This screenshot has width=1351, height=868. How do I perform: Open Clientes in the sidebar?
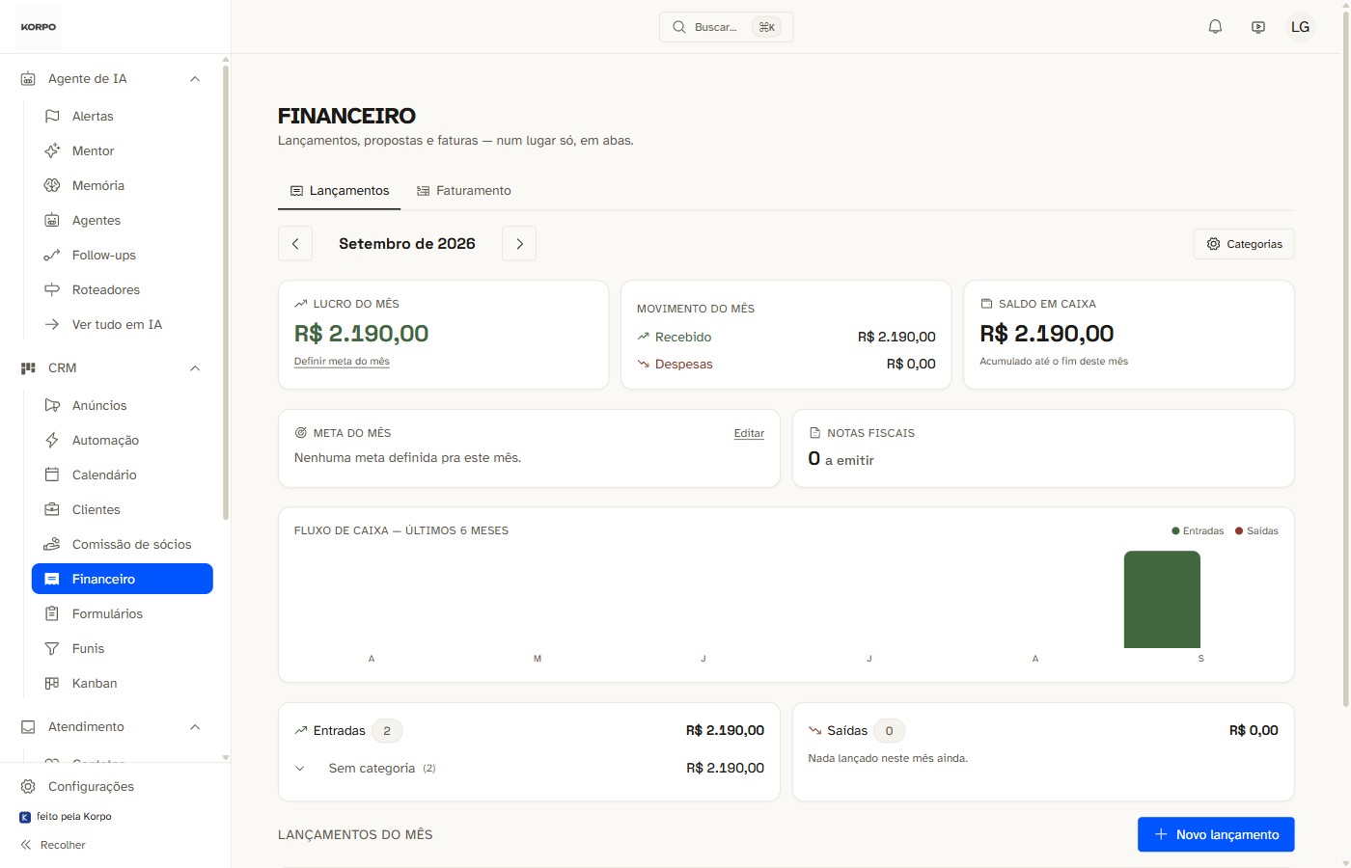[123, 509]
